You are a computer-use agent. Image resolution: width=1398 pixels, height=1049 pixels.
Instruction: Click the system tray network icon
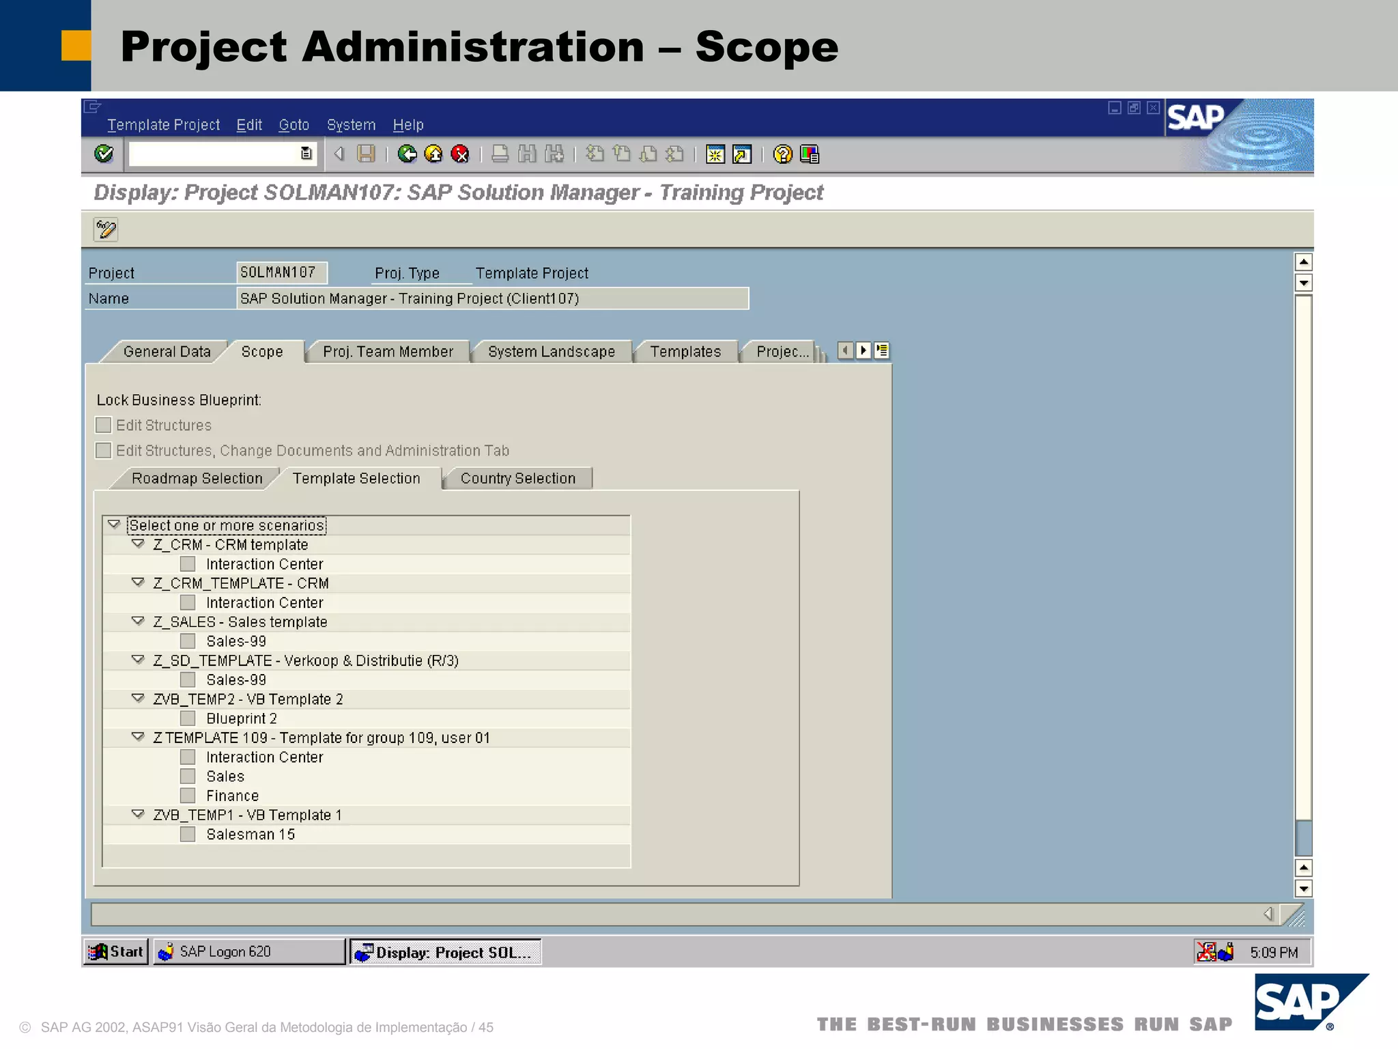pyautogui.click(x=1207, y=951)
